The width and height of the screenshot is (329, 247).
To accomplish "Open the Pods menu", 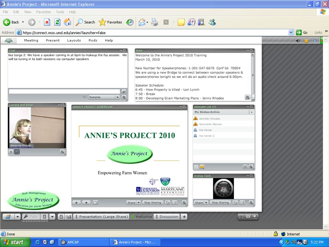I will pos(93,40).
